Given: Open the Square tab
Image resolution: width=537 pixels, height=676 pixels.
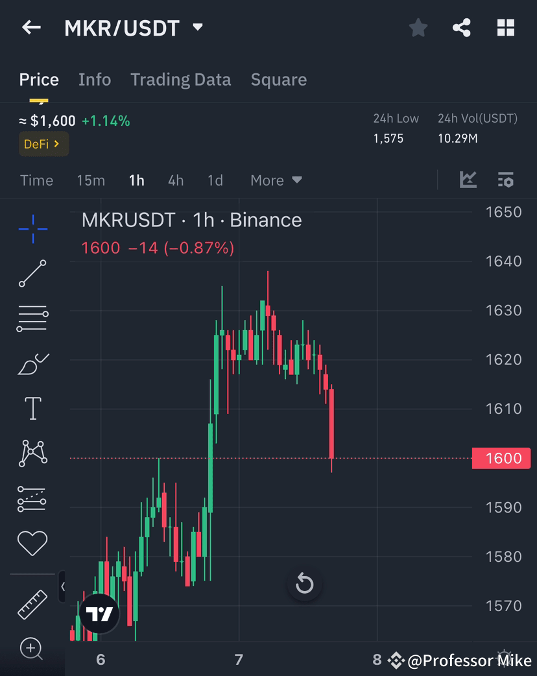Looking at the screenshot, I should click(x=278, y=79).
